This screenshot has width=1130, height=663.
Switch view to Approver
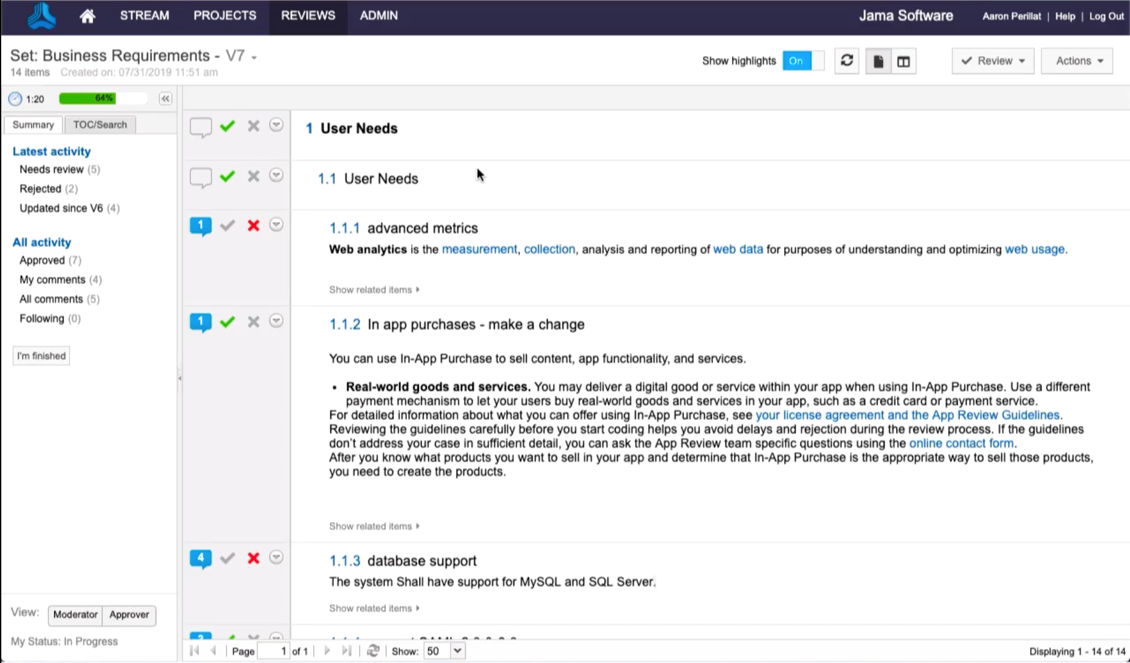(129, 615)
